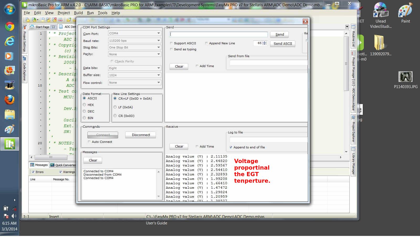Screen dimensions: 420x238
Task: Open the Parity dropdown
Action: pyautogui.click(x=135, y=54)
